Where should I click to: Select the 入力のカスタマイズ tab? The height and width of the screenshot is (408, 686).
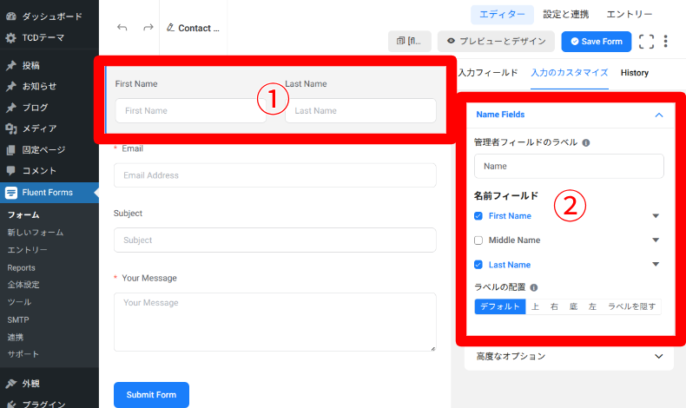569,73
